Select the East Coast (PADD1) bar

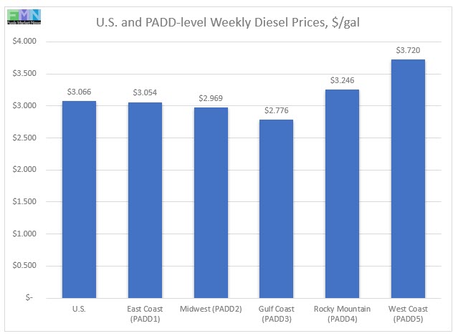coord(144,200)
